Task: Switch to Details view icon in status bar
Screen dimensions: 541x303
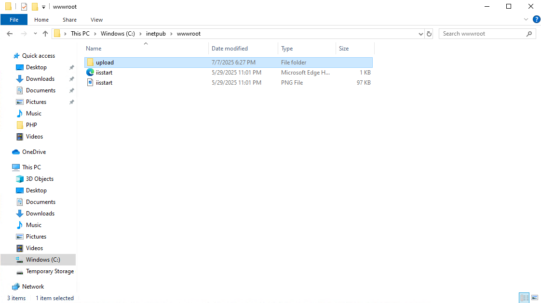Action: (525, 298)
